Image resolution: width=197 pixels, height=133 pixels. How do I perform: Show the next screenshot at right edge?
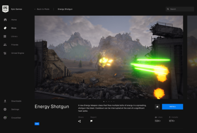click(x=192, y=57)
